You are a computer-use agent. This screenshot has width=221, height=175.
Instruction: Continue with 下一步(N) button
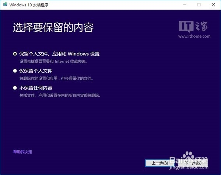pos(193,163)
